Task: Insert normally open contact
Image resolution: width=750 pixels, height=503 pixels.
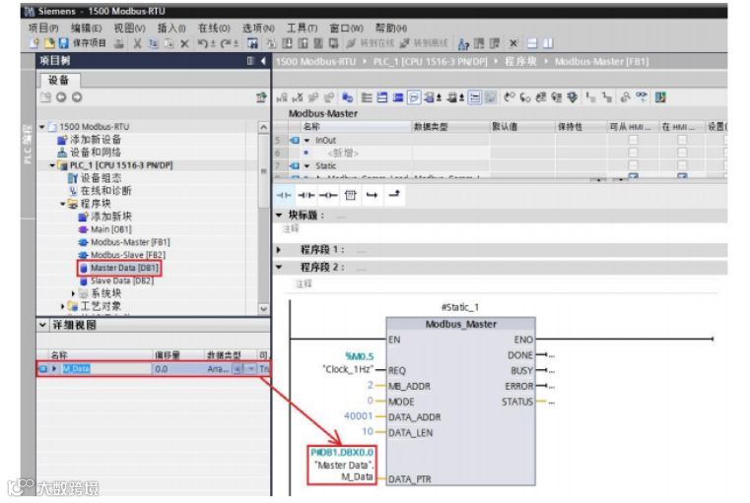Action: click(284, 195)
